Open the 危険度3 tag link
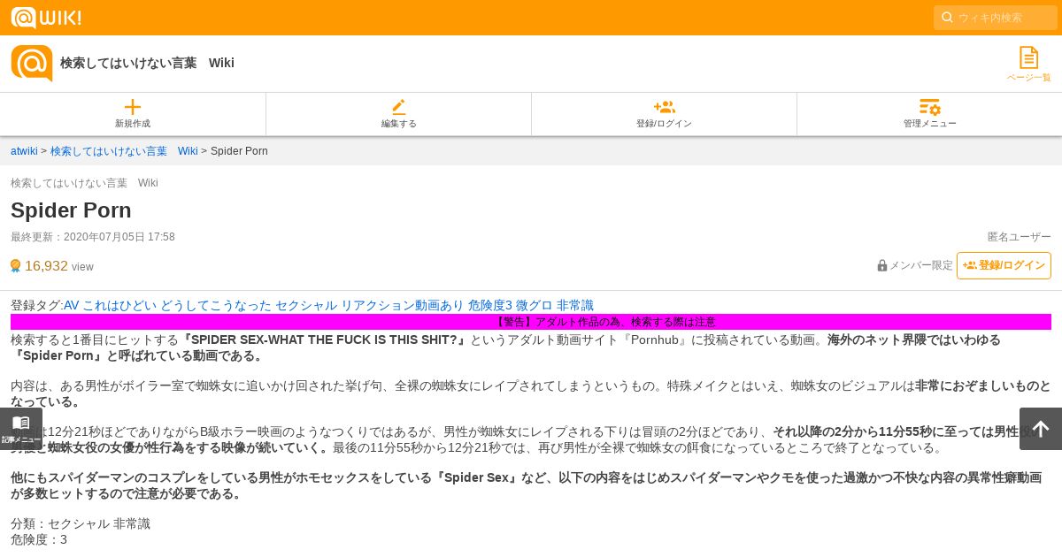This screenshot has height=557, width=1062. [x=490, y=305]
